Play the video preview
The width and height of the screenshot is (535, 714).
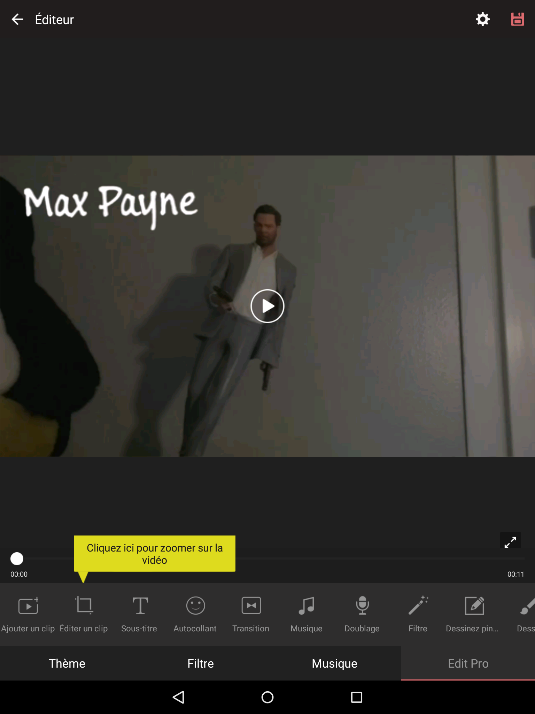[267, 306]
